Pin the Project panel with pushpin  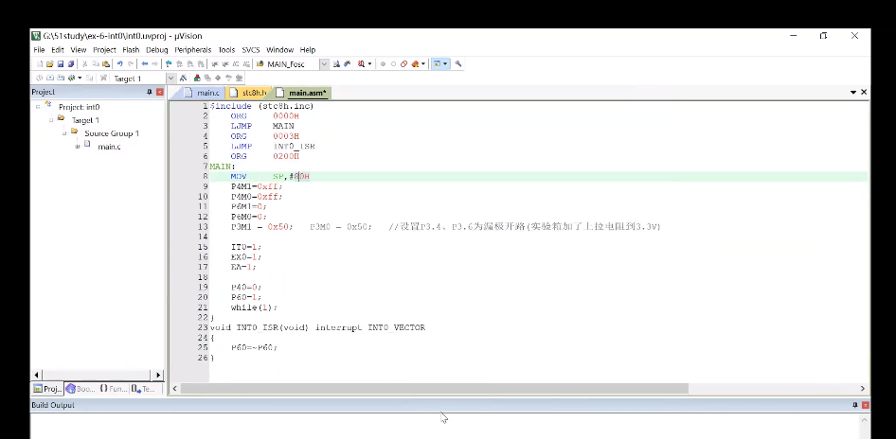coord(149,92)
